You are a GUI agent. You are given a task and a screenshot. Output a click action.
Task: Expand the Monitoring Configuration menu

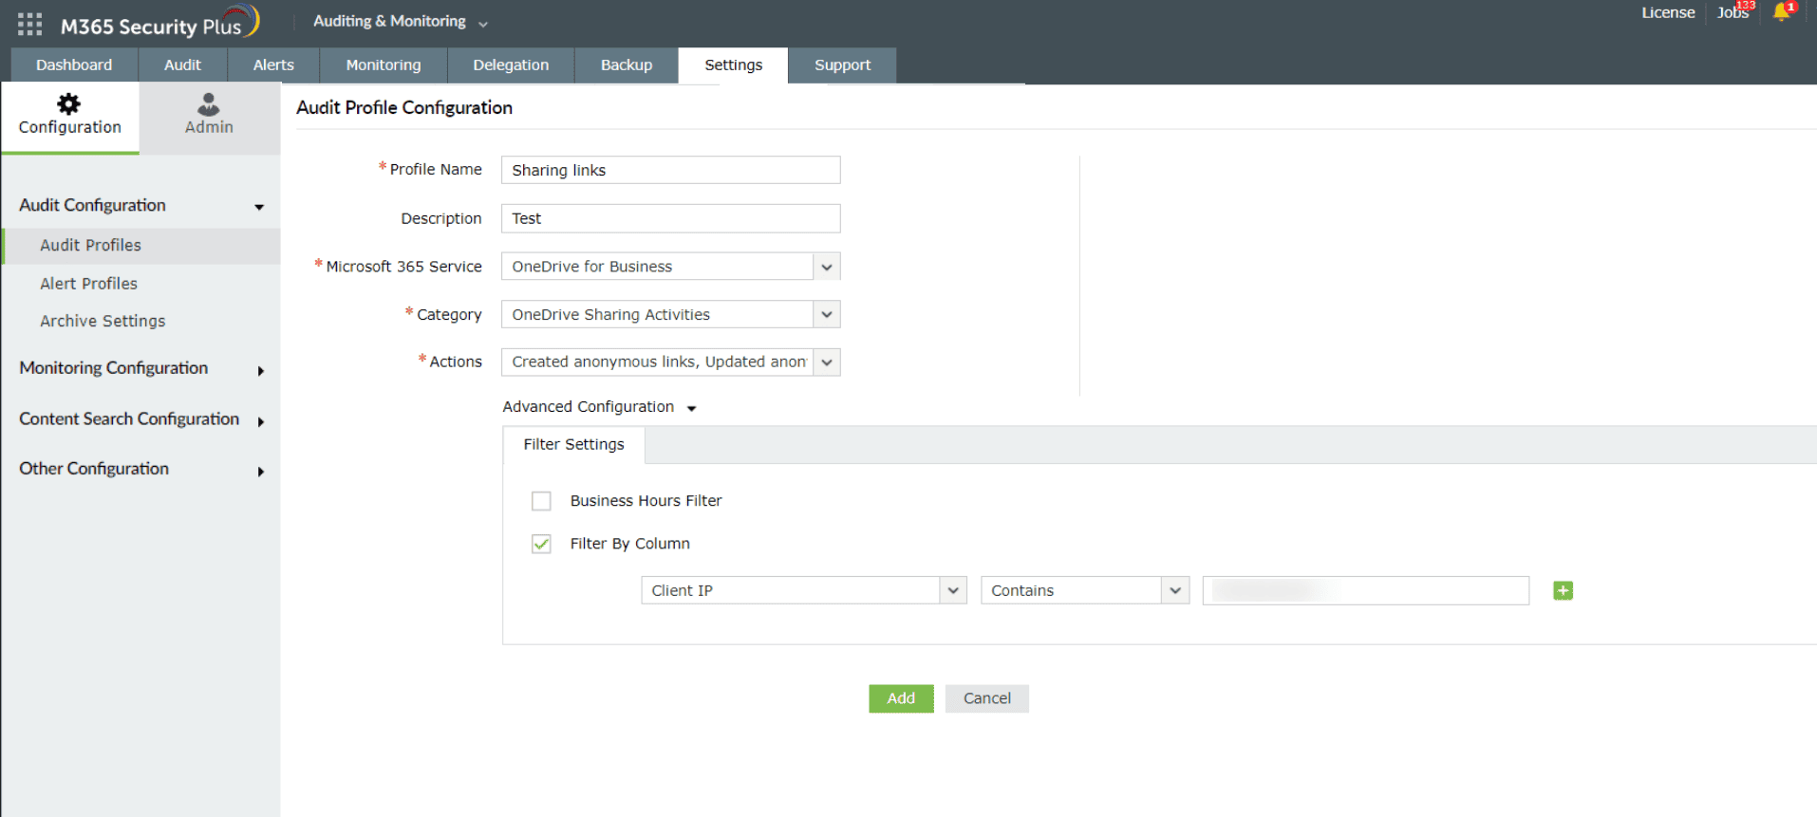pyautogui.click(x=141, y=368)
